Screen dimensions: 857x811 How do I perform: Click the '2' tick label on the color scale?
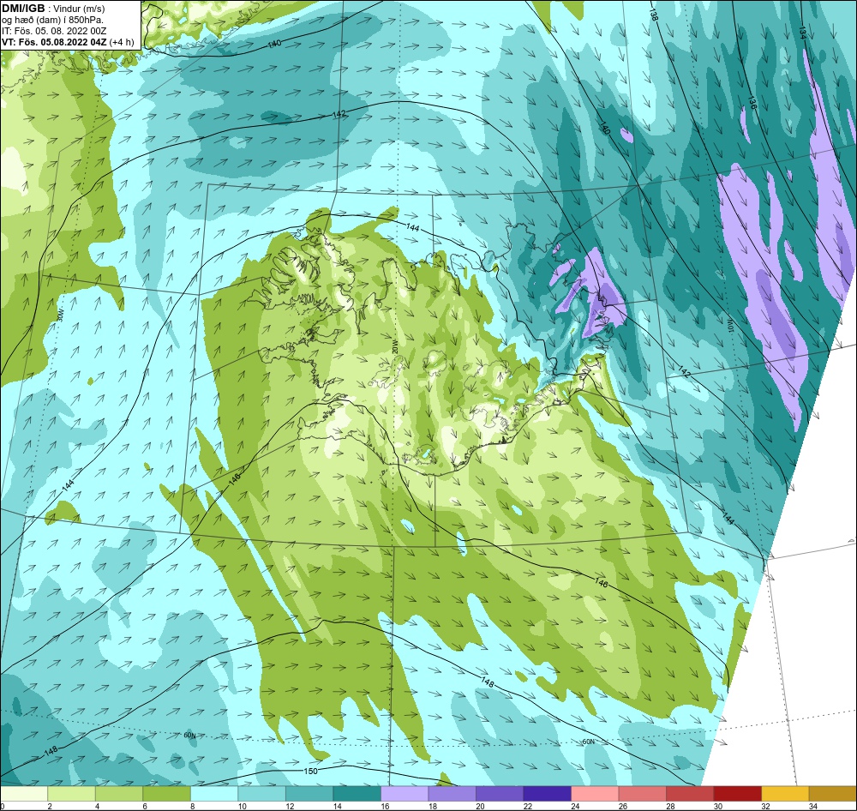[49, 806]
